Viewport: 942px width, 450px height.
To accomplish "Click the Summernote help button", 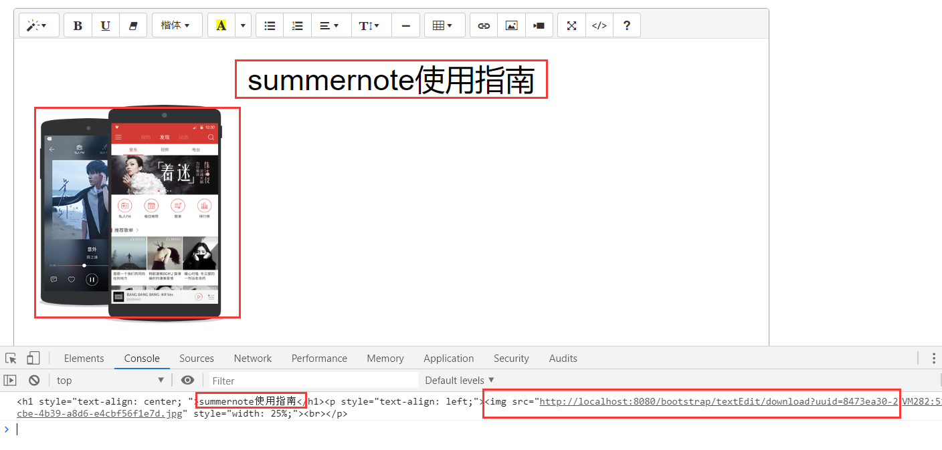I will coord(627,25).
